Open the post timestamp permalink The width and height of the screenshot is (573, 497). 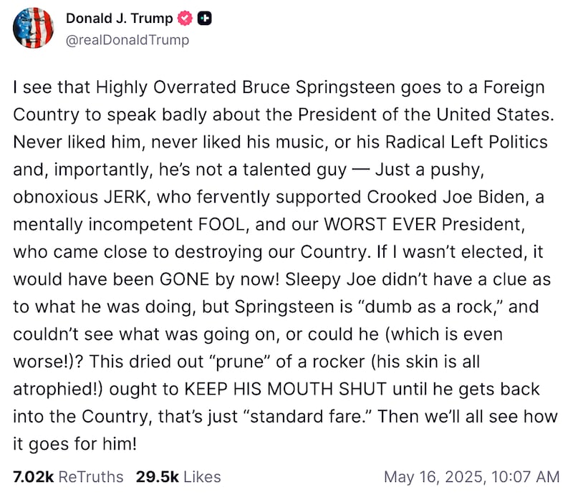[472, 476]
